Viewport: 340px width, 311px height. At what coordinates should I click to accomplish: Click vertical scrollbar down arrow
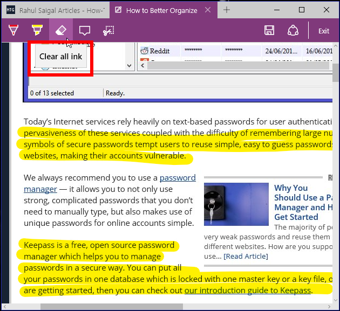coord(336,300)
